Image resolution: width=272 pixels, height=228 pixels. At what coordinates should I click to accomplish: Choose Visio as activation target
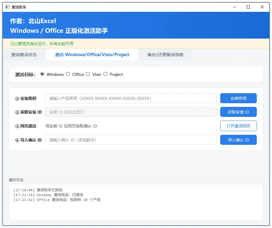click(88, 74)
